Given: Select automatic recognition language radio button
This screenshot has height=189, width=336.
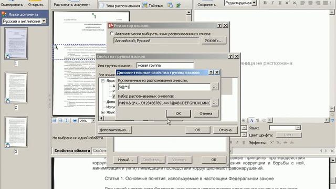Looking at the screenshot, I should click(x=112, y=34).
